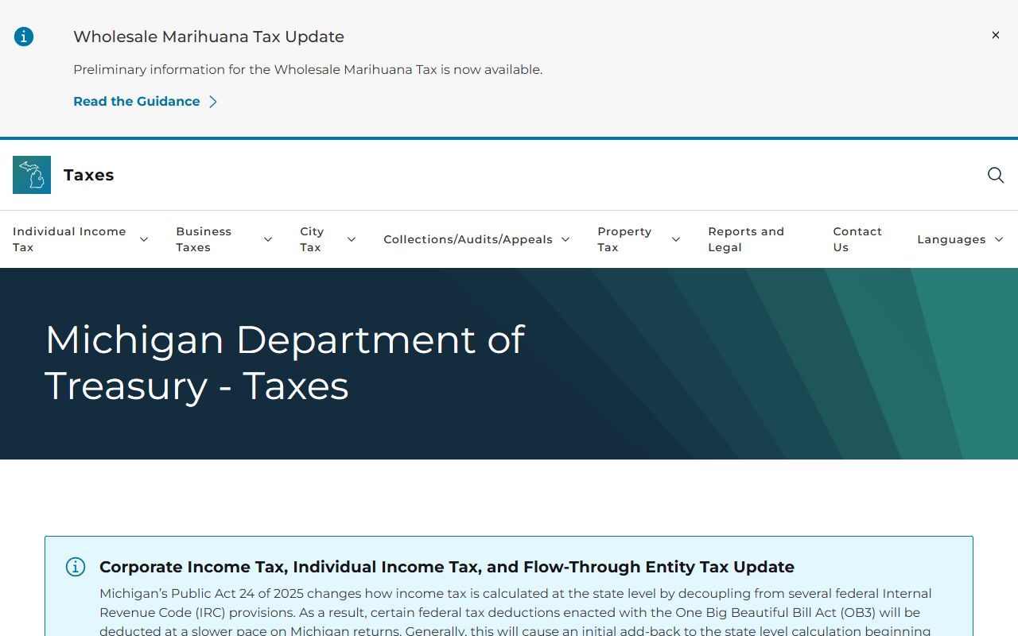Open the Property Tax menu
This screenshot has height=636, width=1018.
624,239
